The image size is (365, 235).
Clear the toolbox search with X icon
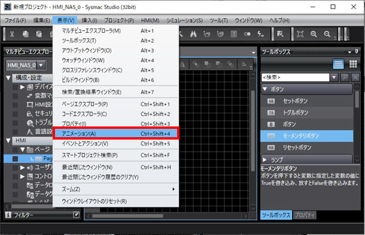pos(355,78)
